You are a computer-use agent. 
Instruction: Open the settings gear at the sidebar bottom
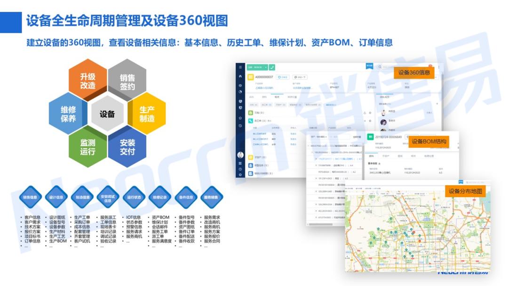(x=240, y=175)
